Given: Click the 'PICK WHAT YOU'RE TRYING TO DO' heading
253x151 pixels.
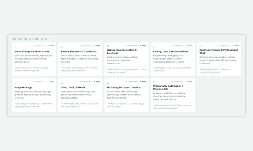Looking at the screenshot, I should click(x=29, y=39).
